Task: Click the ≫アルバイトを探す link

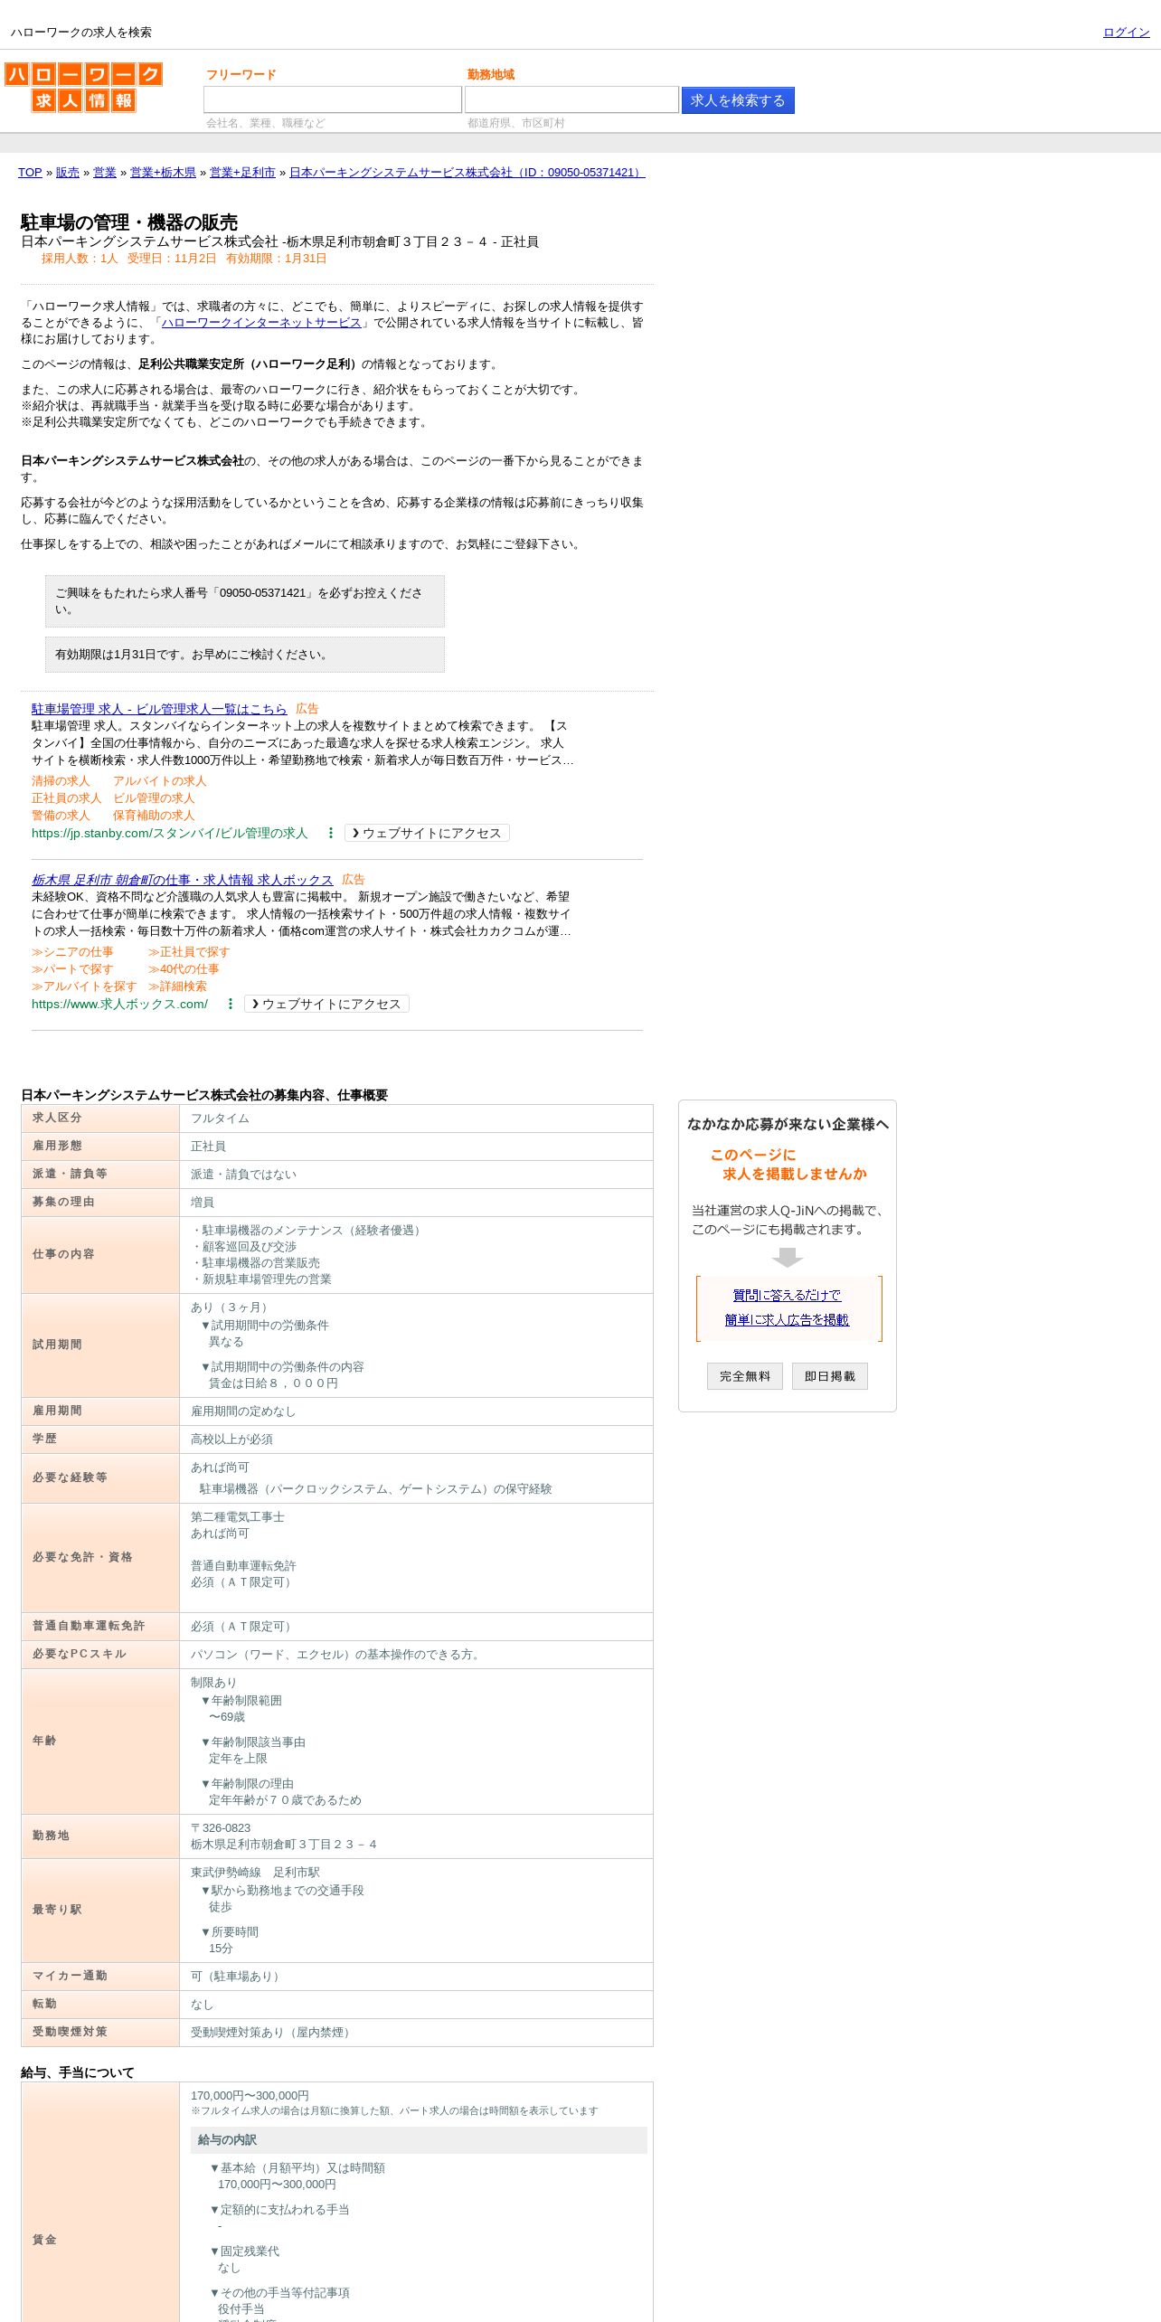Action: (x=84, y=986)
